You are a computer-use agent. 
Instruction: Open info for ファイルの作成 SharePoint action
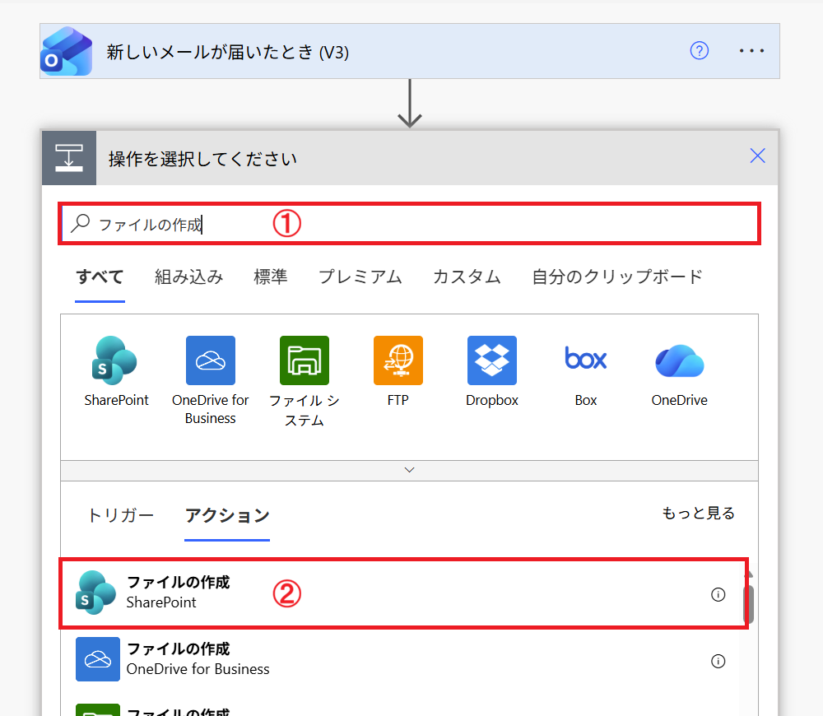[718, 593]
